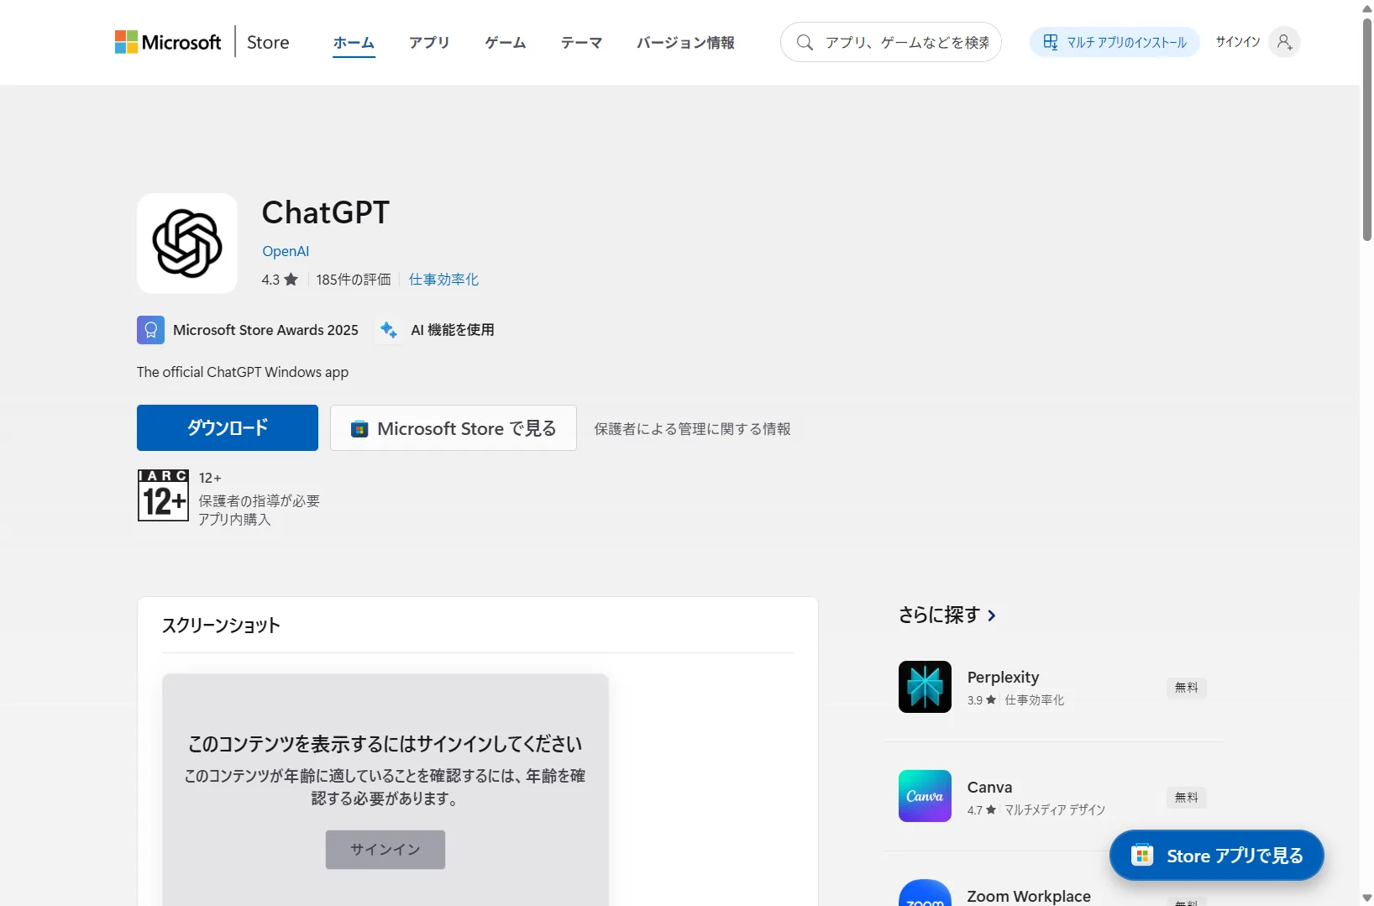Open 保護者による管理に関する情報 link
This screenshot has height=906, width=1374.
pos(692,429)
